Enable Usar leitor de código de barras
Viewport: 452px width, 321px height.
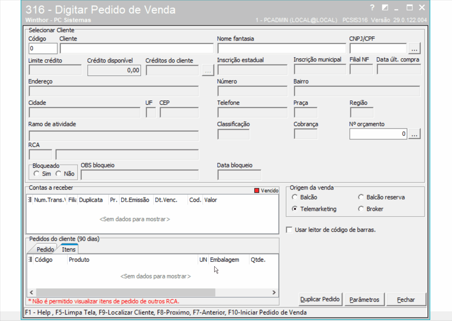(289, 230)
